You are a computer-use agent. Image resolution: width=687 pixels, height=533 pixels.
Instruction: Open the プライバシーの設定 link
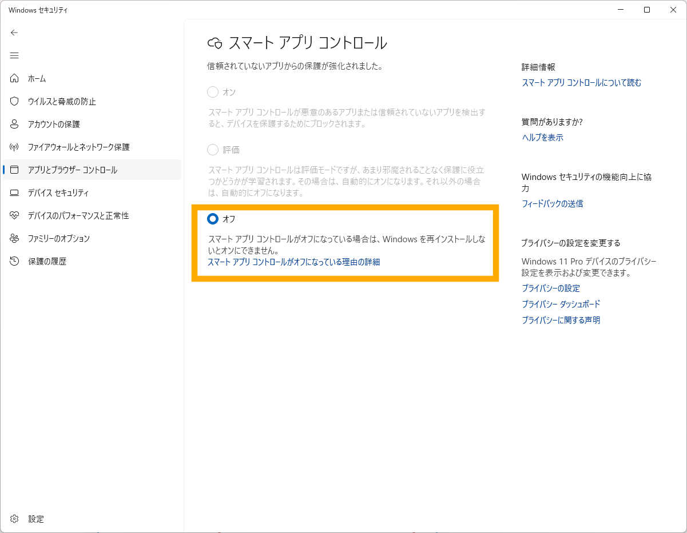click(x=551, y=288)
